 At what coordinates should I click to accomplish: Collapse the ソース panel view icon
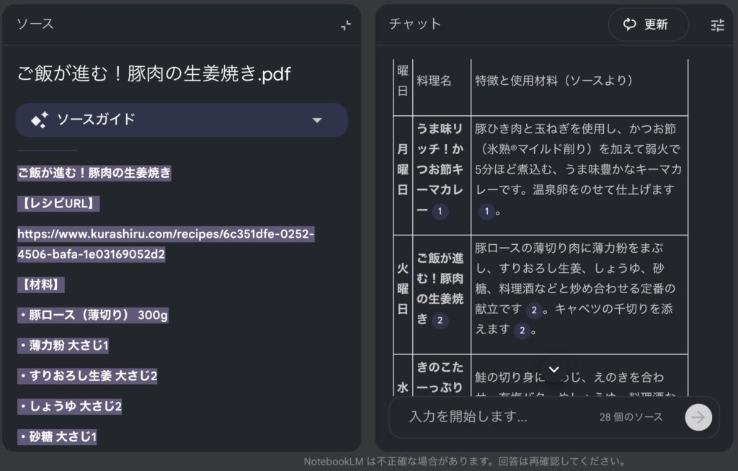(346, 25)
